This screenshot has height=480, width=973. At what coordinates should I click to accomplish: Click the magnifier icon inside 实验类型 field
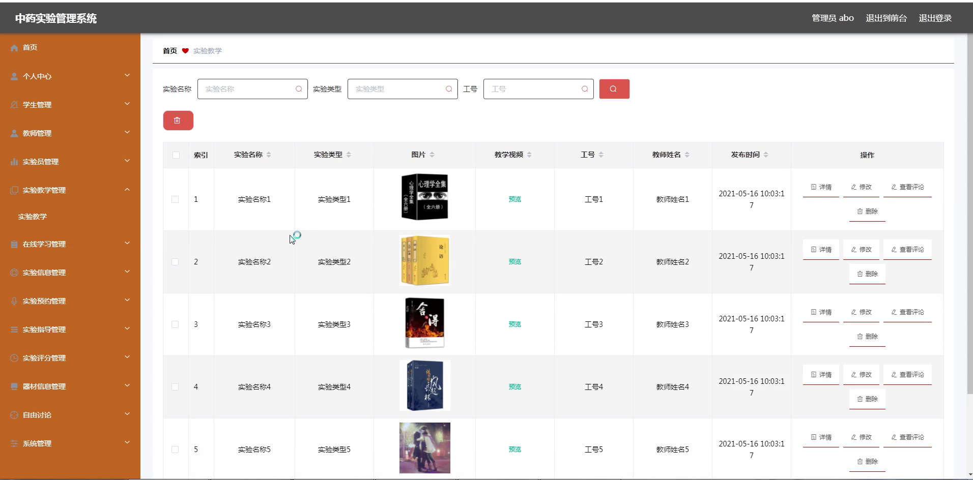[449, 89]
